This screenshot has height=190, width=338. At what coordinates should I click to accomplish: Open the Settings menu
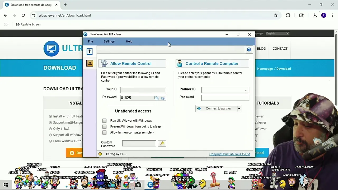tap(109, 41)
